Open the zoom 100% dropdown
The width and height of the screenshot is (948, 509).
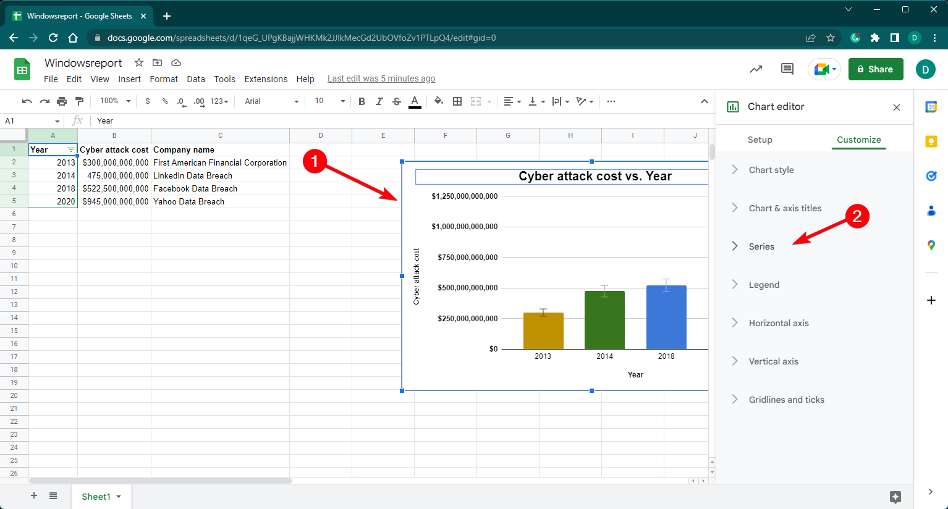coord(116,101)
